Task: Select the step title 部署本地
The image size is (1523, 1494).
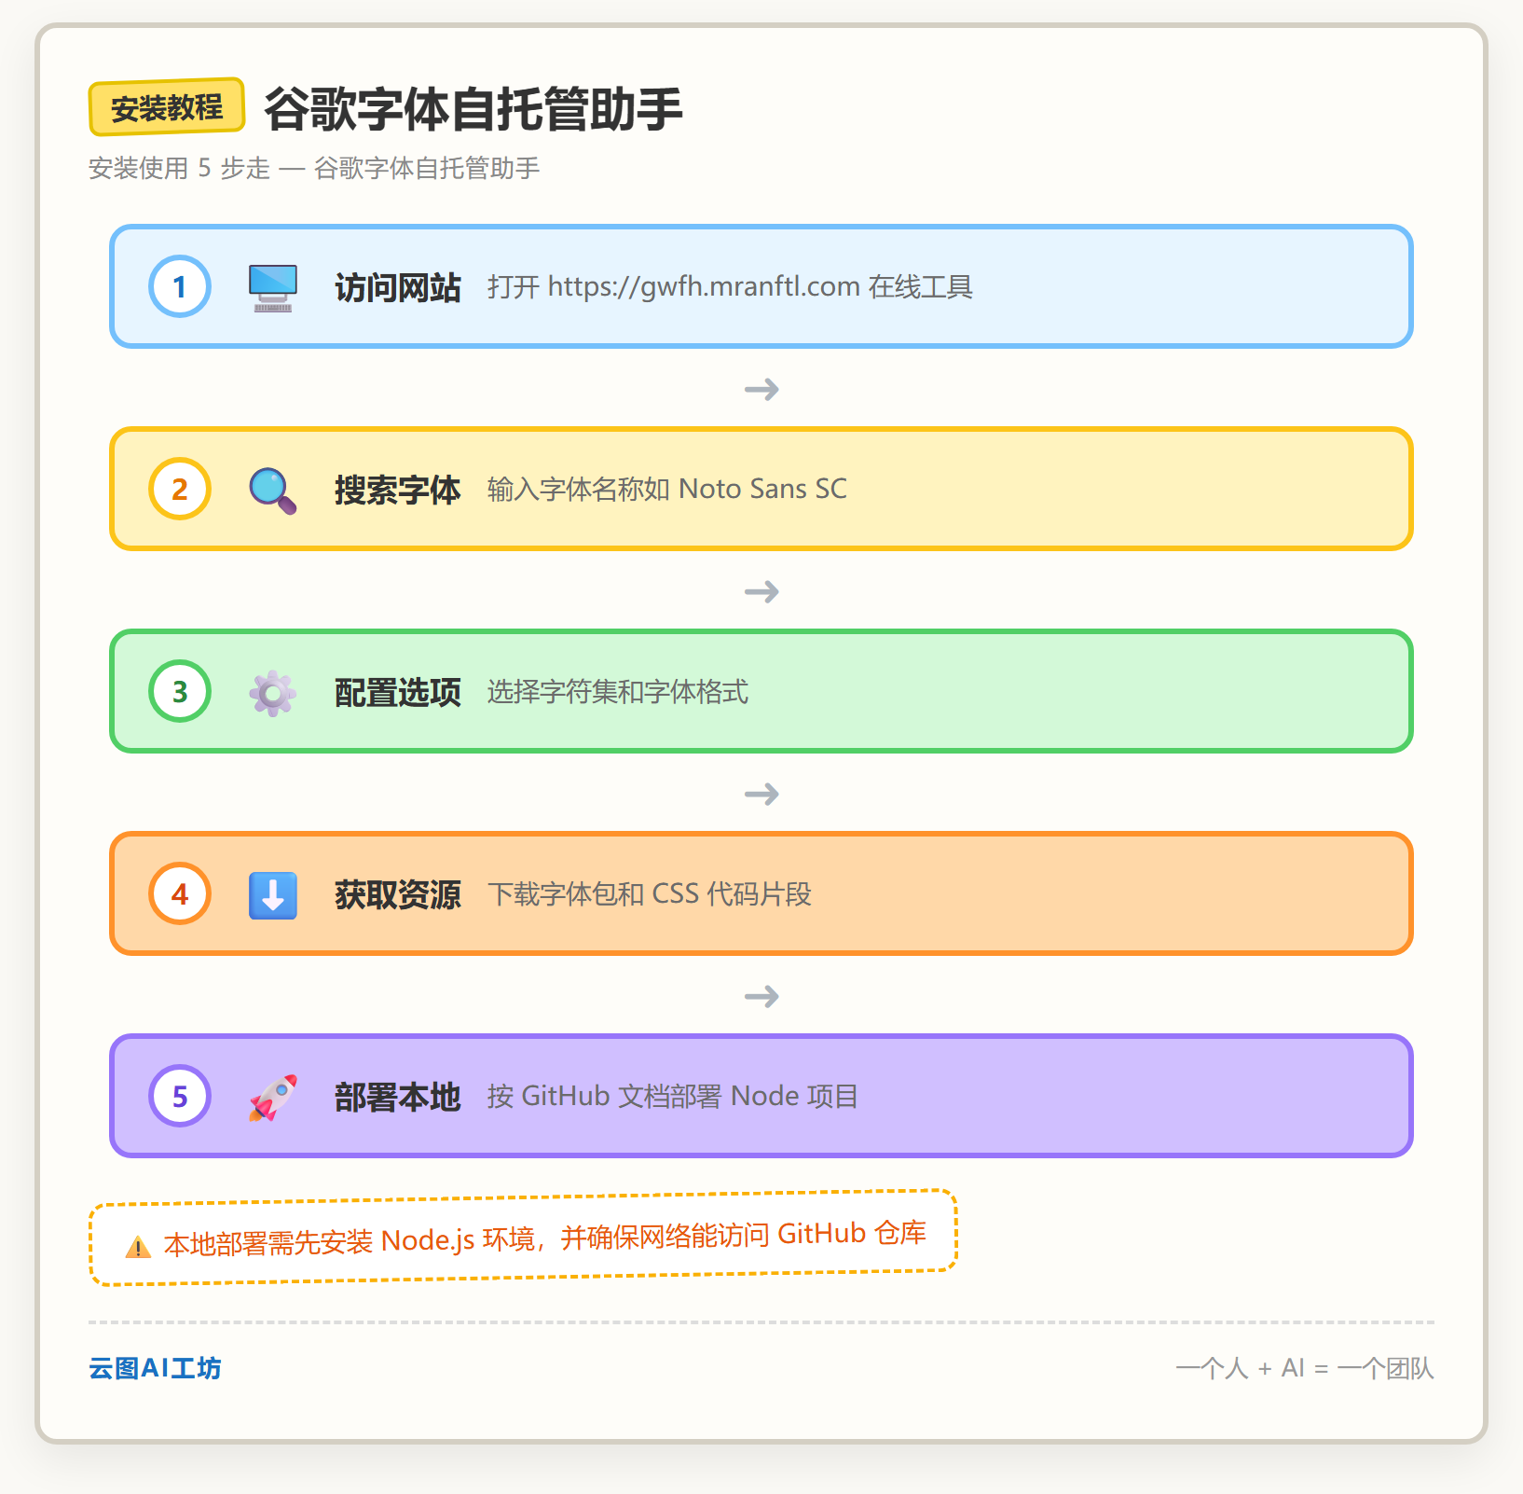Action: (398, 1097)
